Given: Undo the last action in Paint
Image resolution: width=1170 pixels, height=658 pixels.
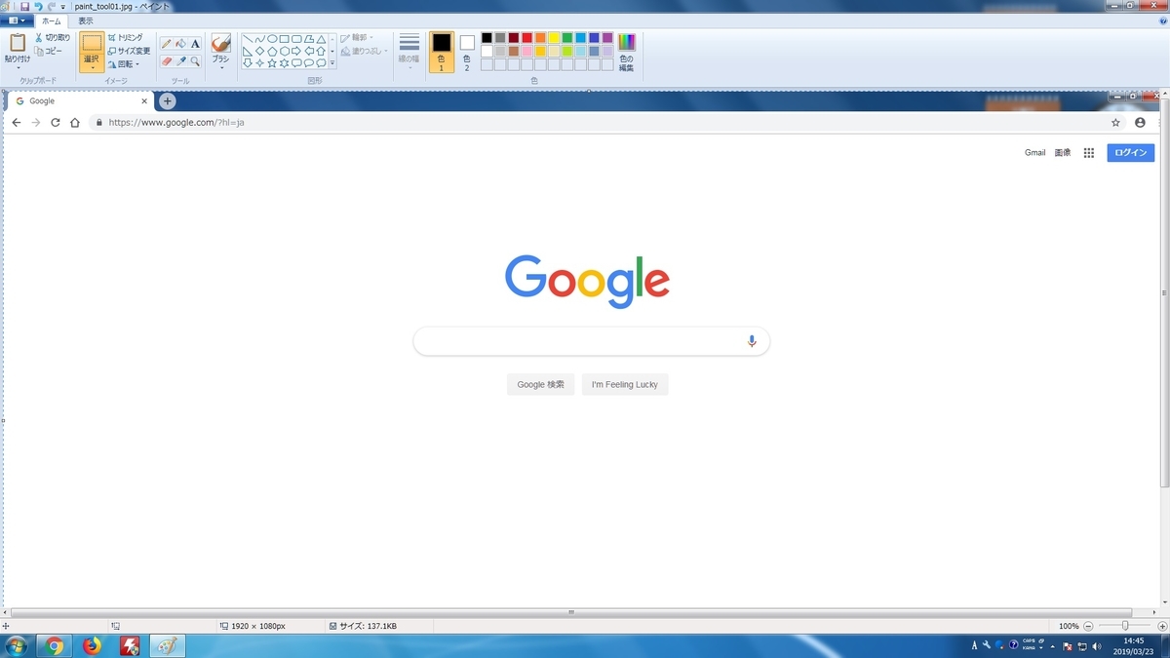Looking at the screenshot, I should click(38, 6).
